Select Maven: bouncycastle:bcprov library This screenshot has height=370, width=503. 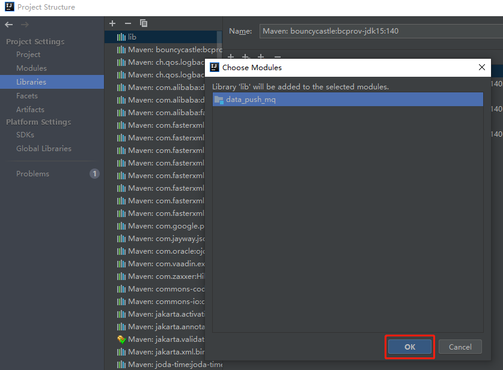163,50
